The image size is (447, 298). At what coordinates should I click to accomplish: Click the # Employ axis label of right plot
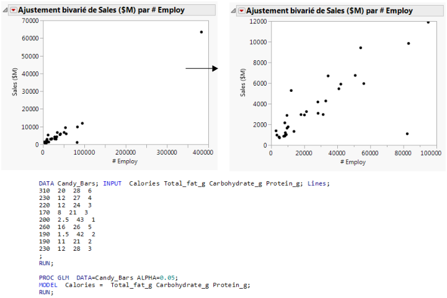tap(353, 162)
